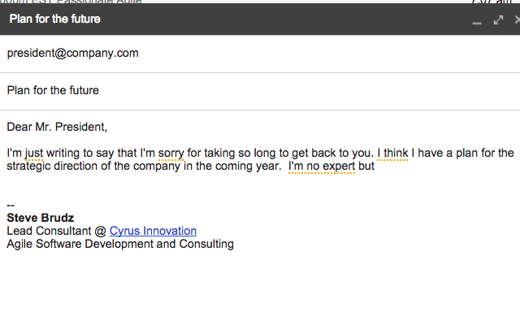
Task: Click on 'Dear Mr. President,' greeting line
Action: pyautogui.click(x=57, y=127)
